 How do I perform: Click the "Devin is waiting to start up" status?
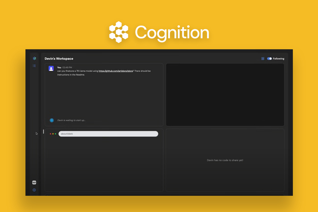click(x=71, y=120)
